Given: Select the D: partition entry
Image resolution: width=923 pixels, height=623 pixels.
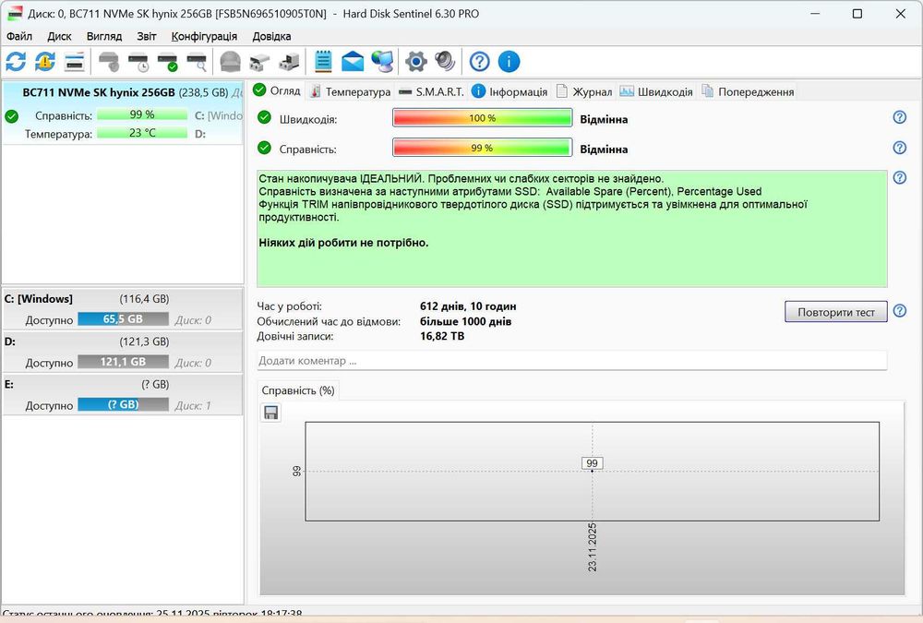Looking at the screenshot, I should [123, 352].
